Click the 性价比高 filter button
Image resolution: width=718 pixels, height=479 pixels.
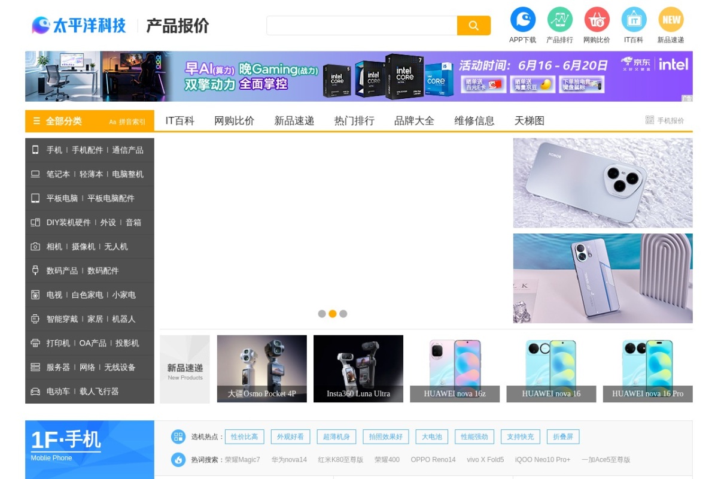pos(245,436)
